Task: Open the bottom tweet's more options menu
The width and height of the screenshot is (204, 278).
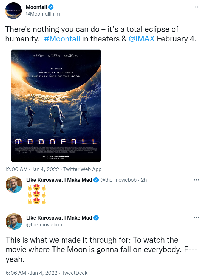Action: (196, 218)
